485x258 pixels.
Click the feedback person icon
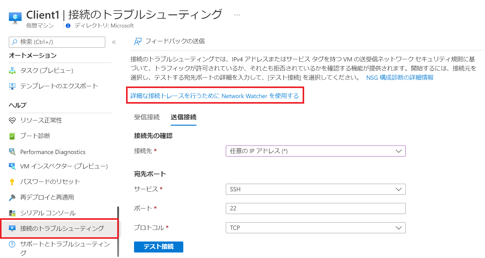click(x=138, y=42)
